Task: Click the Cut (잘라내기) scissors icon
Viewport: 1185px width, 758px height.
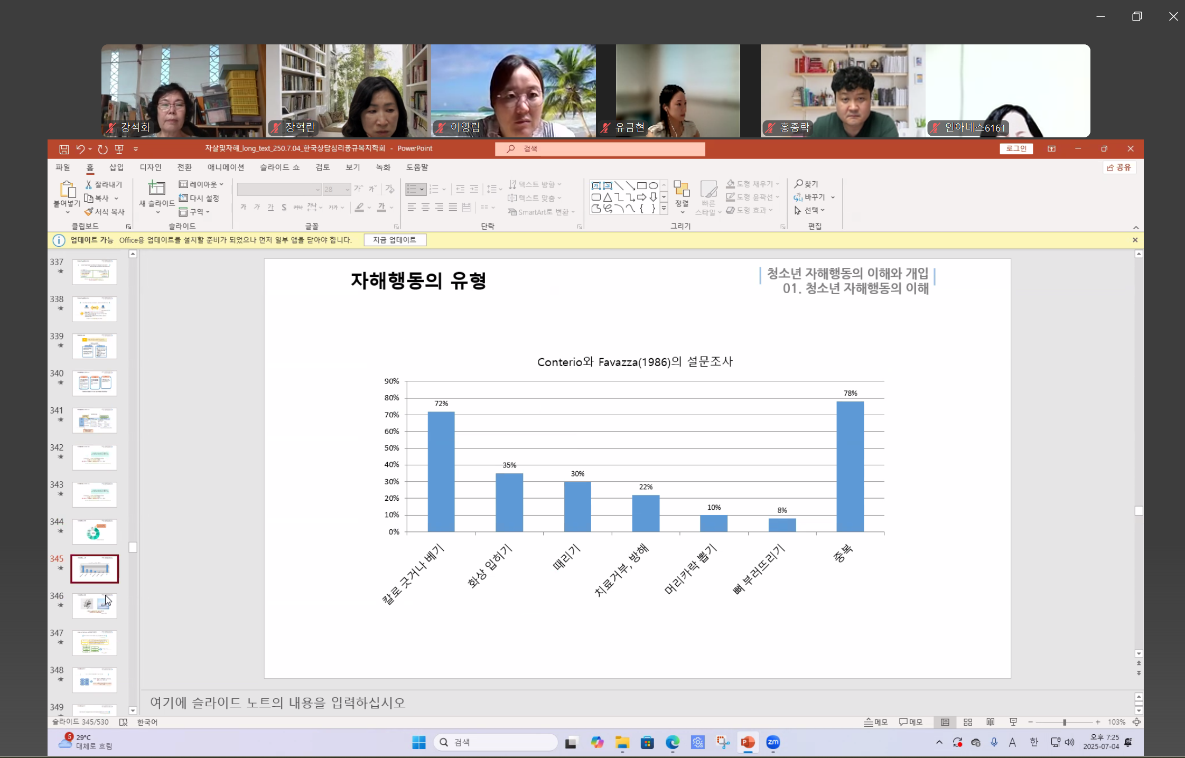Action: click(89, 184)
